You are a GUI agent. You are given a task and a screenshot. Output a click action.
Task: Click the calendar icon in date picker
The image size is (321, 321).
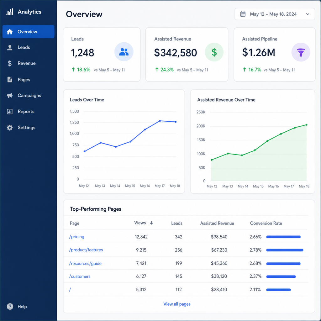coord(243,14)
